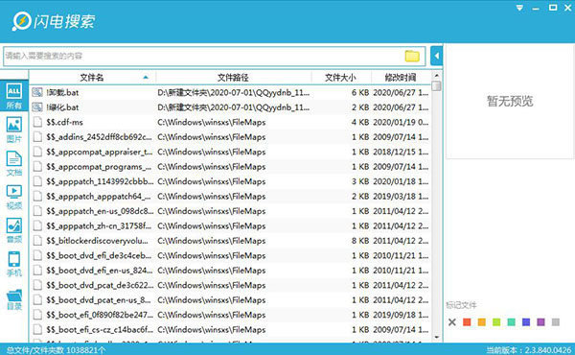Sort by file path column header
The image size is (575, 355).
point(233,78)
